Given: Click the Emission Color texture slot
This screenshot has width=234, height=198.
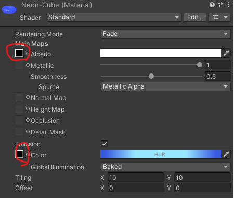Looking at the screenshot, I should tap(20, 154).
